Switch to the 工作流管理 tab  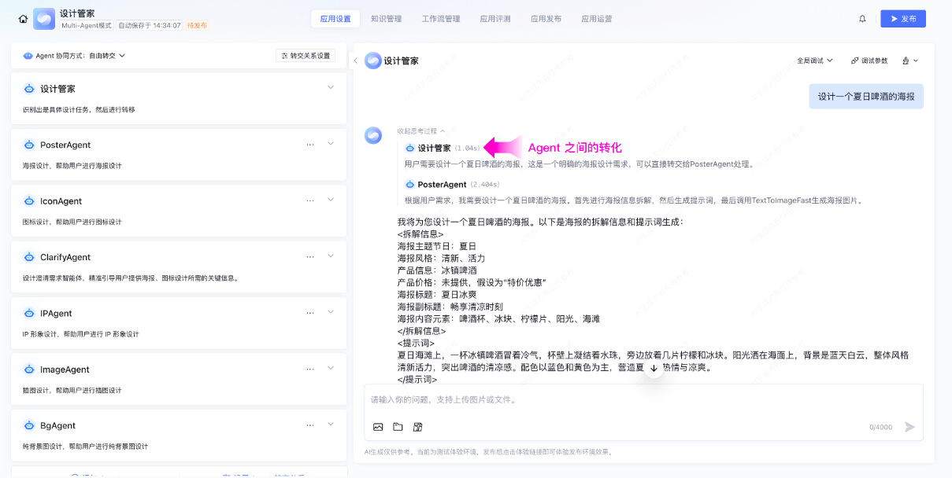440,18
